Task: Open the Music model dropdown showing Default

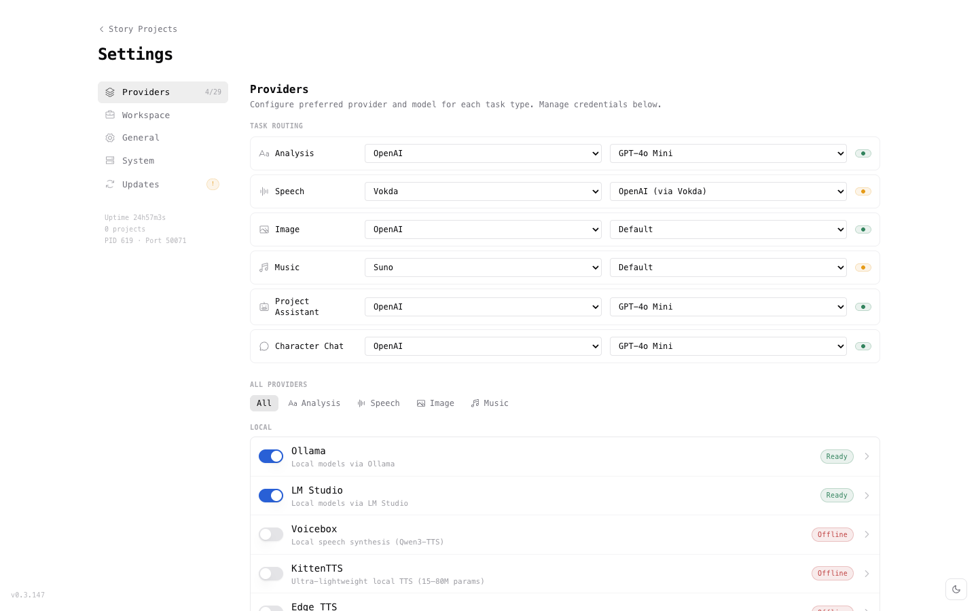Action: 728,267
